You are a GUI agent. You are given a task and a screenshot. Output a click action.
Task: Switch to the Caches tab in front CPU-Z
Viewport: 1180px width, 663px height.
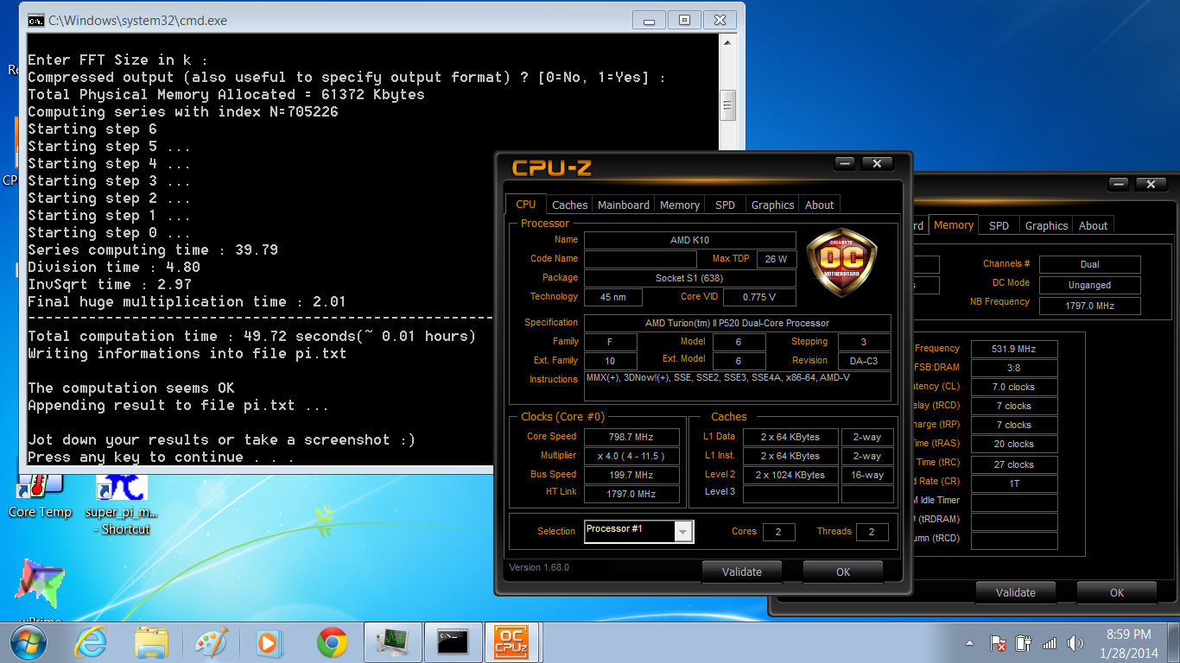click(569, 205)
